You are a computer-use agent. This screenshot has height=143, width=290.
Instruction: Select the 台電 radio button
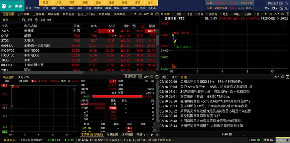(x=195, y=14)
